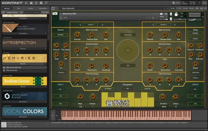Open Vocal Colors Instruments dropdown arrow
The height and width of the screenshot is (131, 208).
pos(45,117)
